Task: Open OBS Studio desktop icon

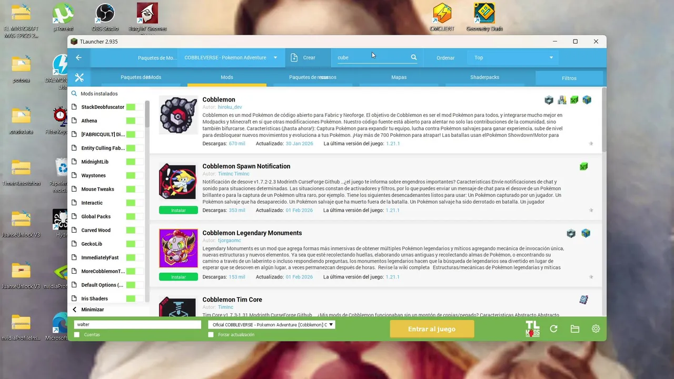Action: click(x=105, y=17)
